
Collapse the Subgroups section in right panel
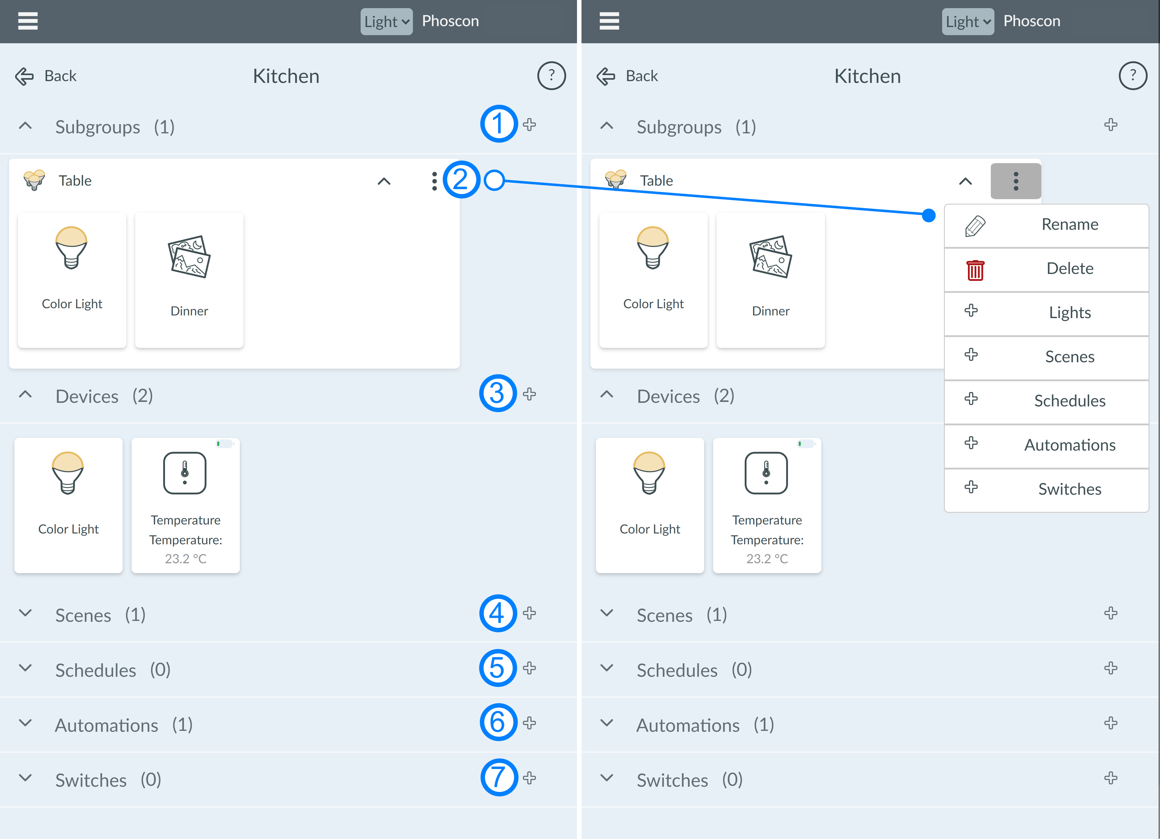click(607, 126)
